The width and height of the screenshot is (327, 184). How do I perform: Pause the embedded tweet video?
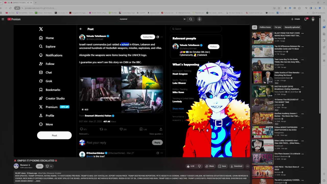(x=83, y=109)
